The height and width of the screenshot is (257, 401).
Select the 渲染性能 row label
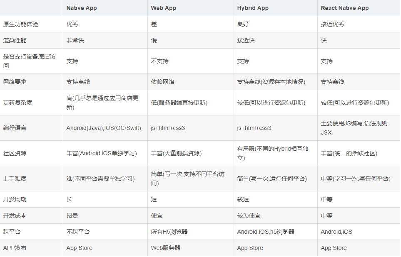coord(15,40)
